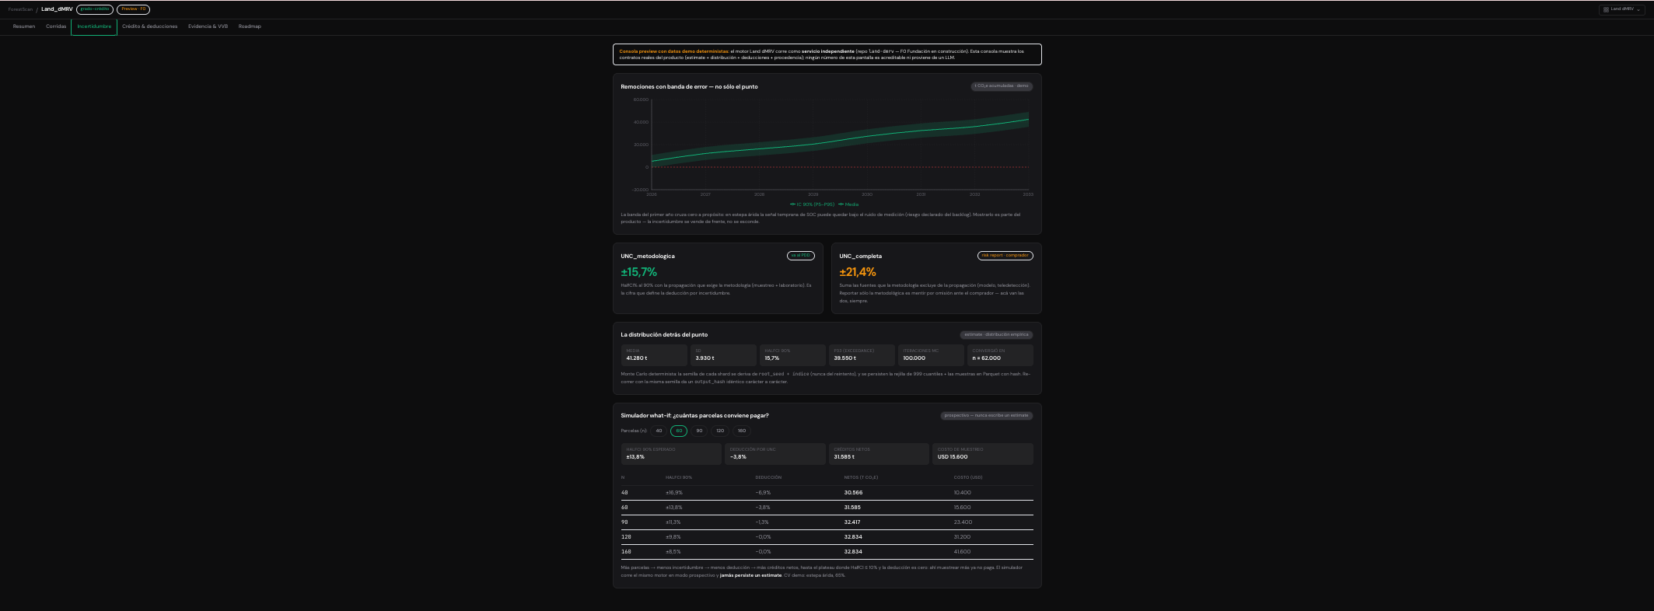
Task: Click the COSTO DE MUESTREO USD 15.600 card
Action: [983, 454]
